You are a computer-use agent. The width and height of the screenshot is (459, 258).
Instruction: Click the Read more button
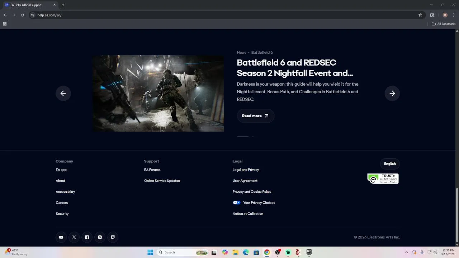point(255,116)
